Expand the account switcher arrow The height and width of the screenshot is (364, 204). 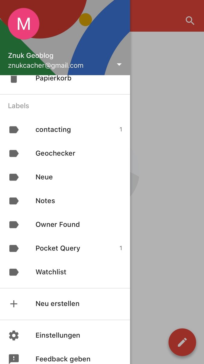pyautogui.click(x=119, y=65)
